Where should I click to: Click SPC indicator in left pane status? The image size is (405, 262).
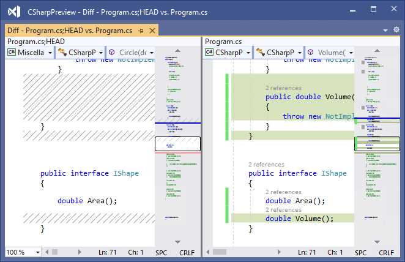pos(161,253)
